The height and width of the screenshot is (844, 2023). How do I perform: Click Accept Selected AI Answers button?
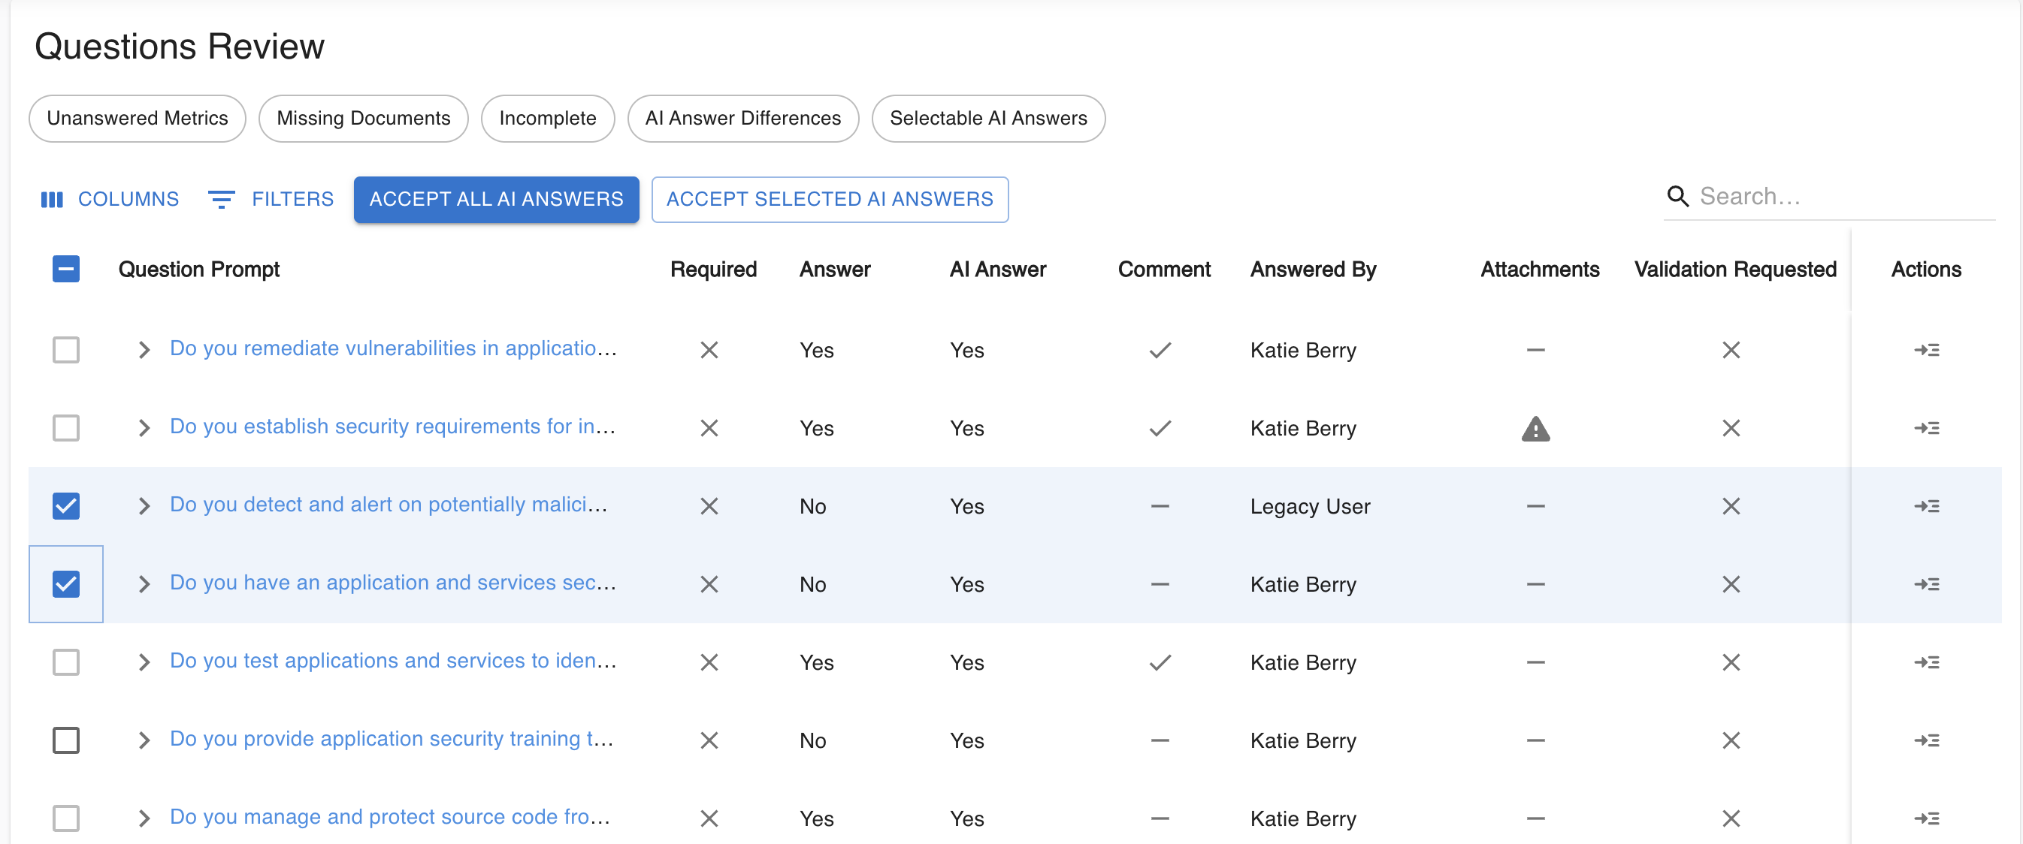[830, 199]
